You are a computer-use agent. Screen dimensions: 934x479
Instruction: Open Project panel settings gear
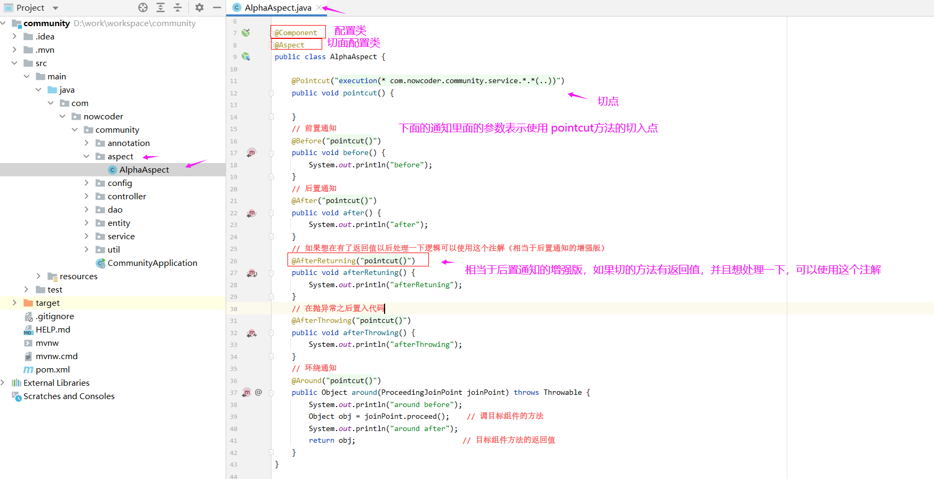pos(199,7)
